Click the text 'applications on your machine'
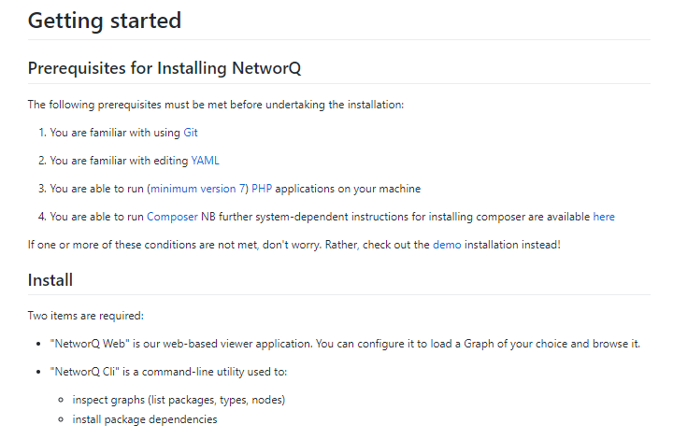 [348, 189]
